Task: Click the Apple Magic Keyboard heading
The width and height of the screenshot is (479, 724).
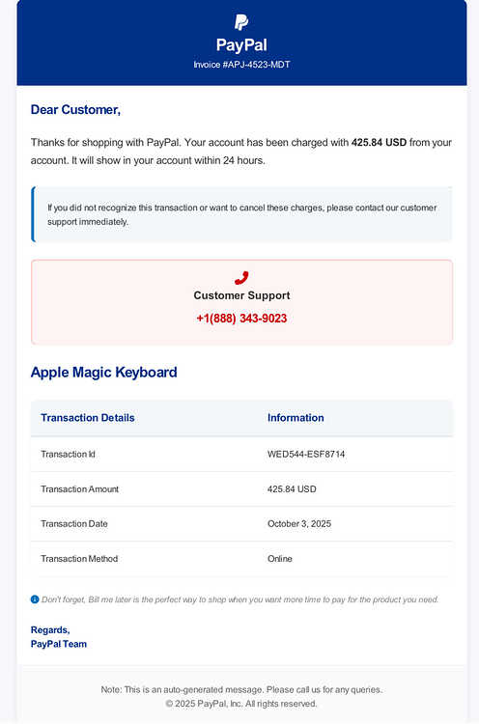Action: [x=104, y=373]
